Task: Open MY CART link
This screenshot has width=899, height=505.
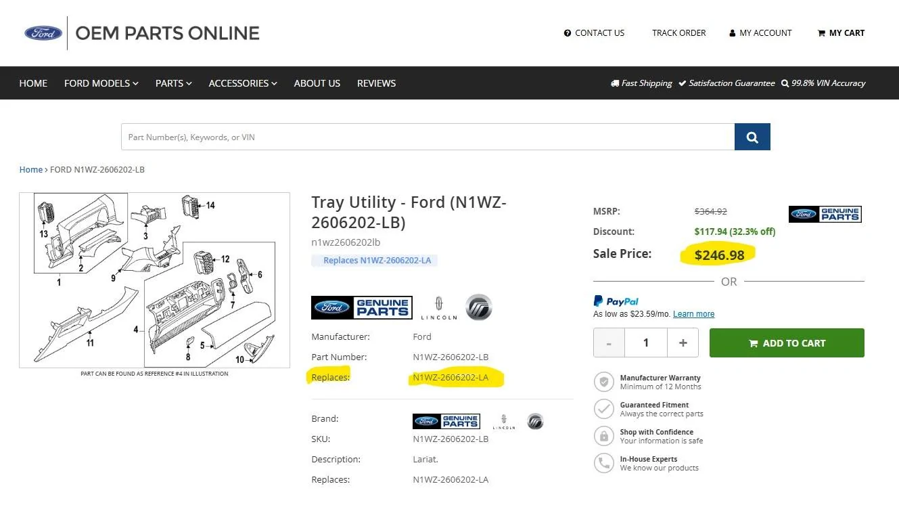Action: [x=841, y=33]
